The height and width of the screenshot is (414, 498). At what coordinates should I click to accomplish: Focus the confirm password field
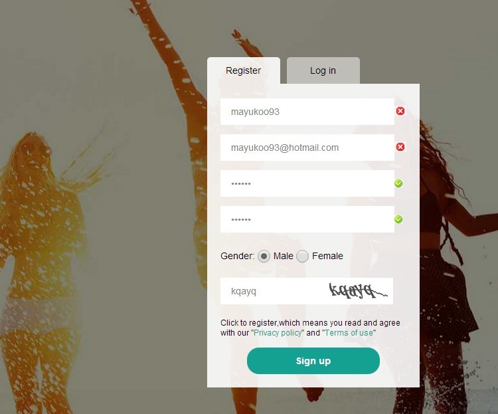pos(307,219)
